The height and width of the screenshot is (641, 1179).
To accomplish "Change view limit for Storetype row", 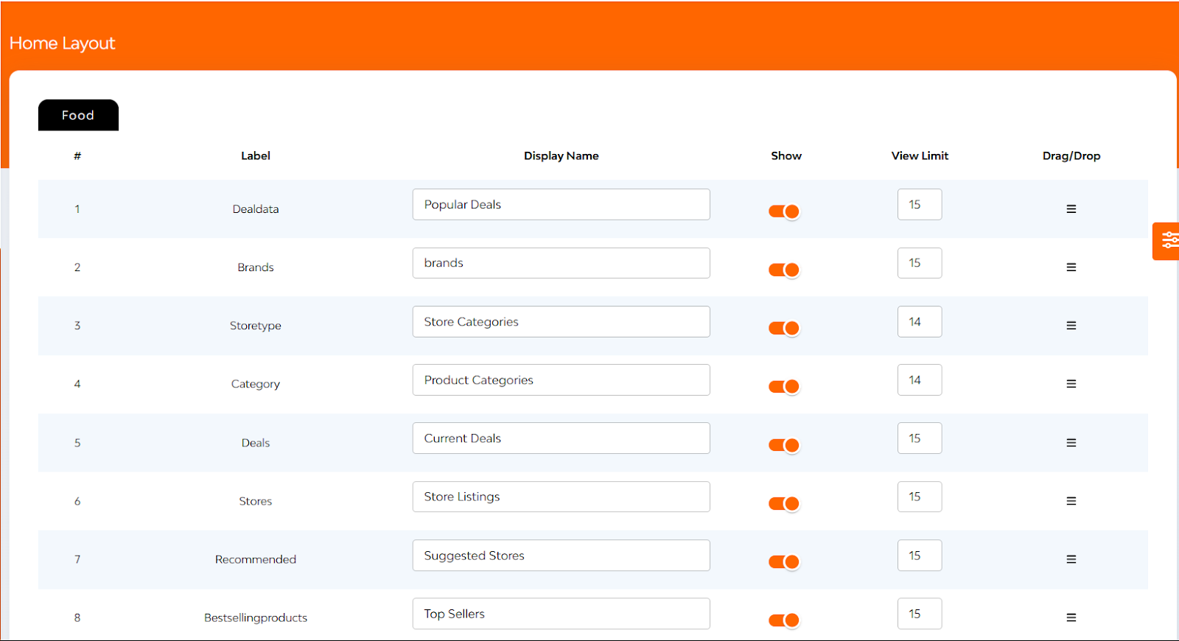I will tap(920, 321).
